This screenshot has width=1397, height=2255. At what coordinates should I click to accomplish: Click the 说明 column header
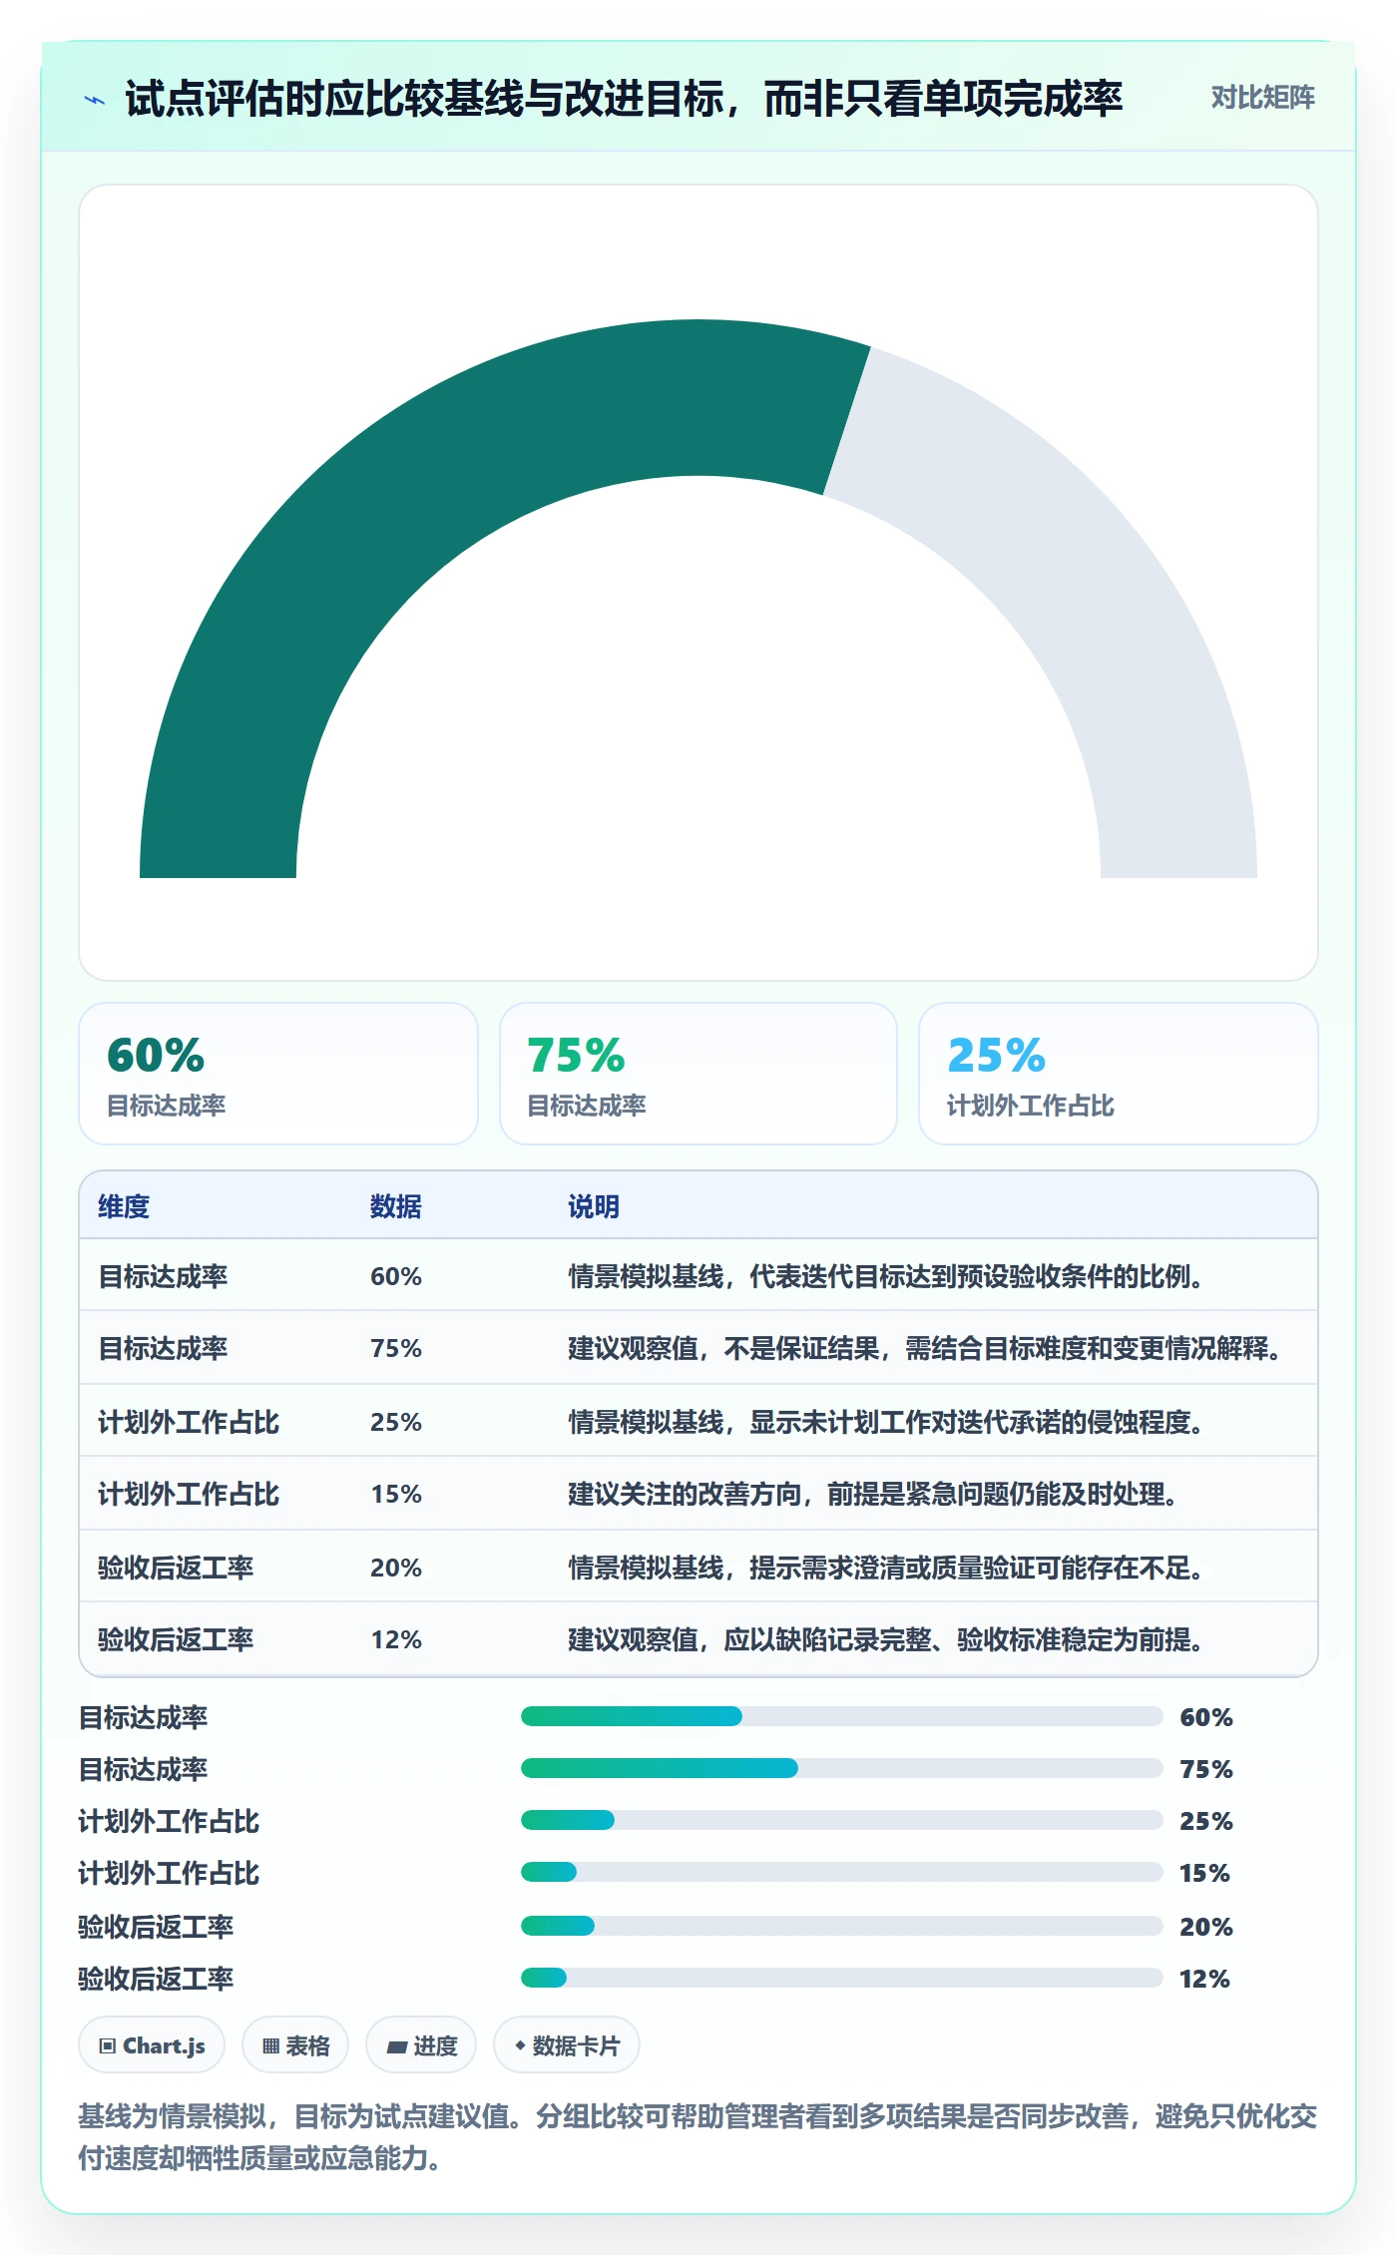(594, 1206)
